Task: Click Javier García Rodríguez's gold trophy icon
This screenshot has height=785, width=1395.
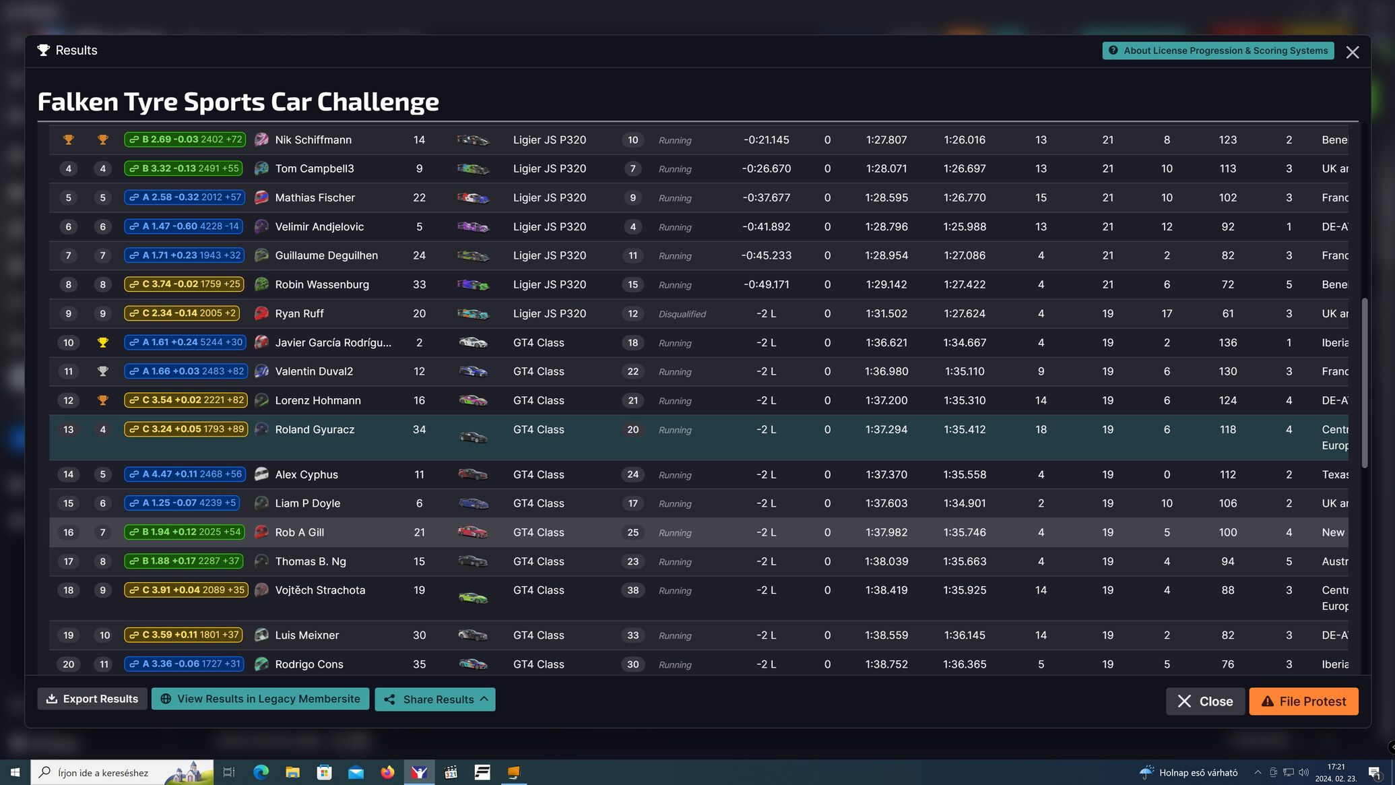Action: click(102, 342)
